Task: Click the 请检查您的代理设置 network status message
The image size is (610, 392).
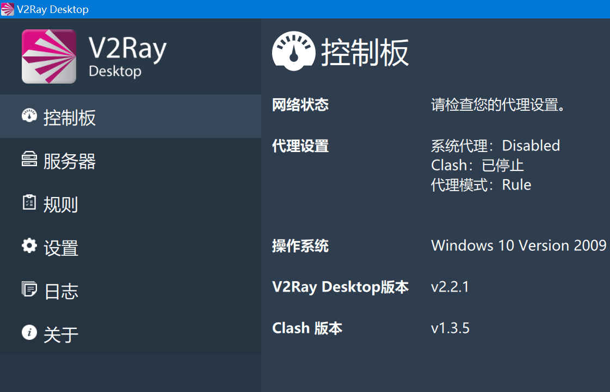Action: [498, 105]
